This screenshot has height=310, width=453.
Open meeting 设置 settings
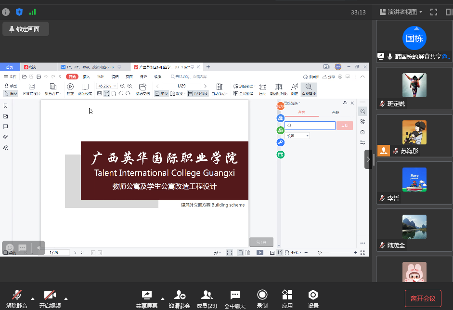[x=313, y=298]
